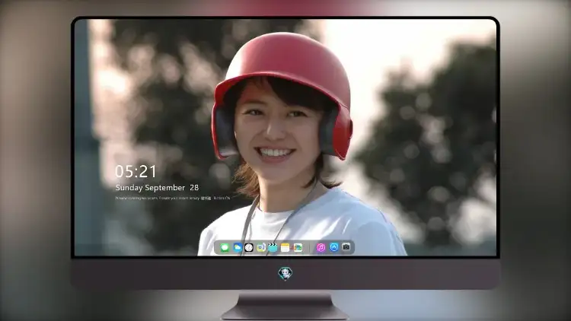571x321 pixels.
Task: Open the yellow Notes app in the dock
Action: pyautogui.click(x=285, y=247)
